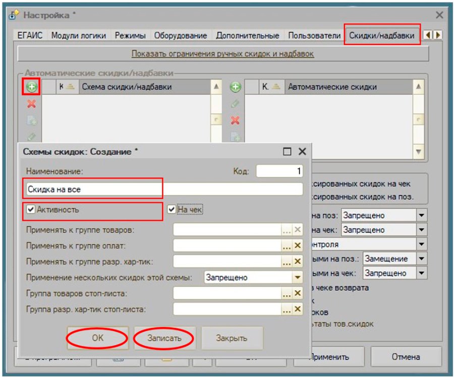Click the tabs scroll right arrow
The width and height of the screenshot is (454, 377).
(438, 35)
